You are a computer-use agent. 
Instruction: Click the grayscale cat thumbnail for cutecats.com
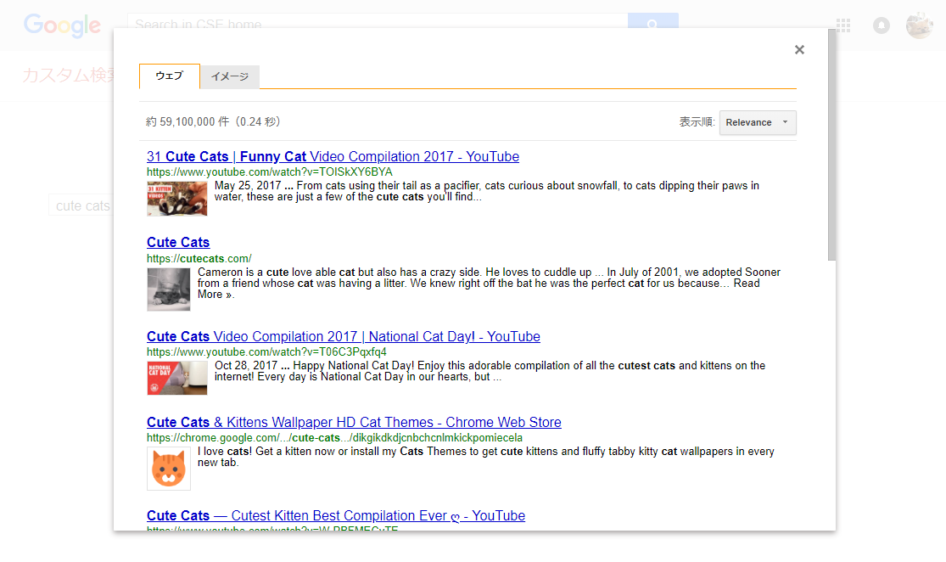point(168,289)
